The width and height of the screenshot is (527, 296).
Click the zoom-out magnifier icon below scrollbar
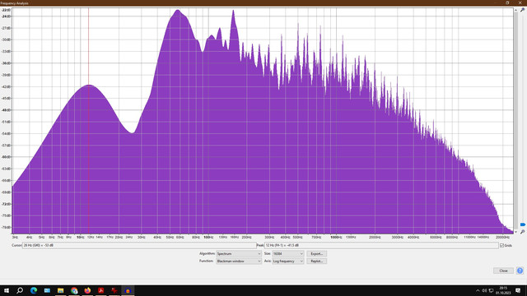pyautogui.click(x=522, y=232)
